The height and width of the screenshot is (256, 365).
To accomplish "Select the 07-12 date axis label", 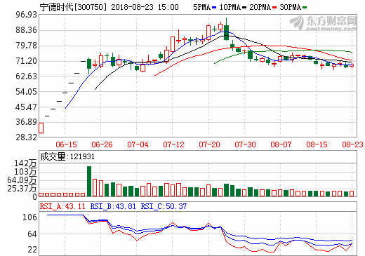I will click(x=173, y=144).
